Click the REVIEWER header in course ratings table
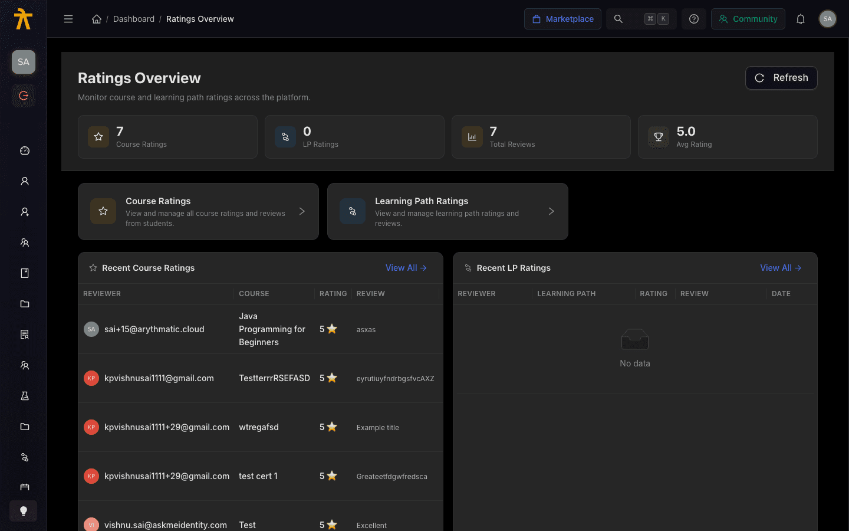 (102, 294)
